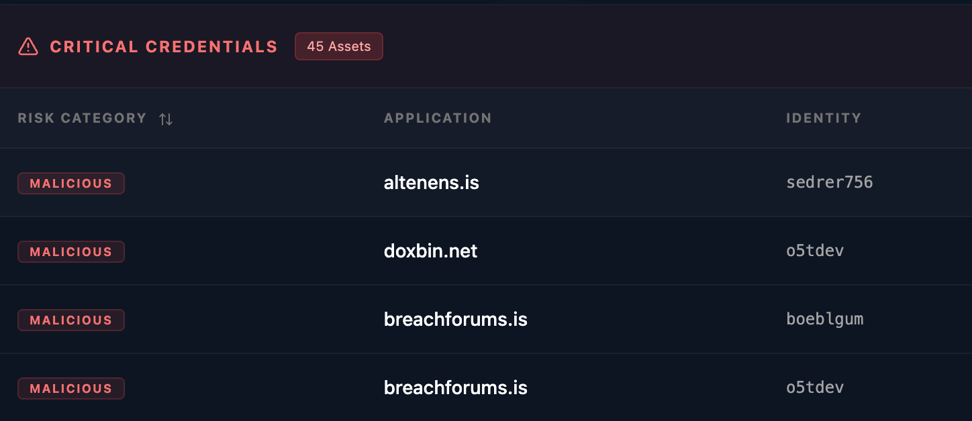The image size is (972, 421).
Task: Select the Risk Category column header
Action: click(82, 118)
